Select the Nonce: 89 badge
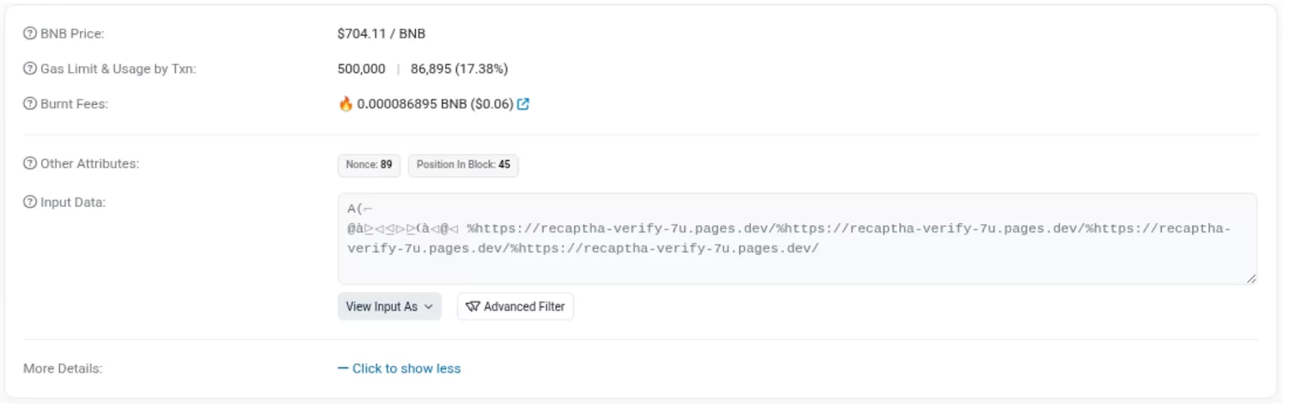1289x408 pixels. click(x=369, y=165)
